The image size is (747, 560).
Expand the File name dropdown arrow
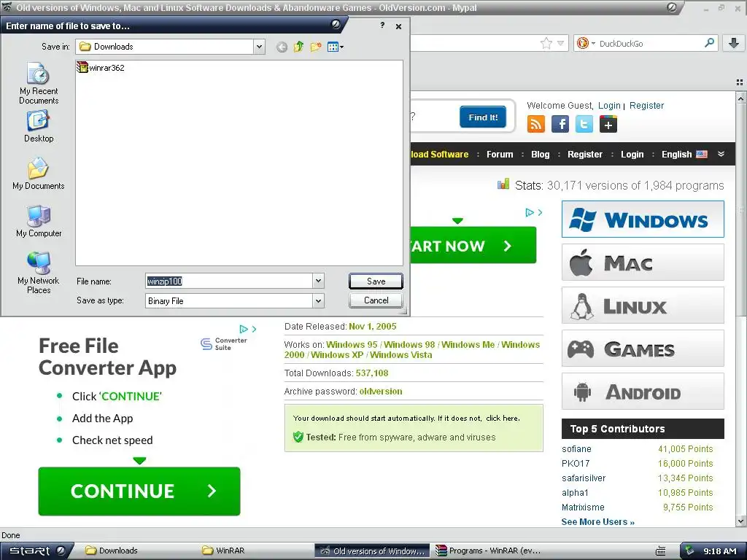coord(318,281)
